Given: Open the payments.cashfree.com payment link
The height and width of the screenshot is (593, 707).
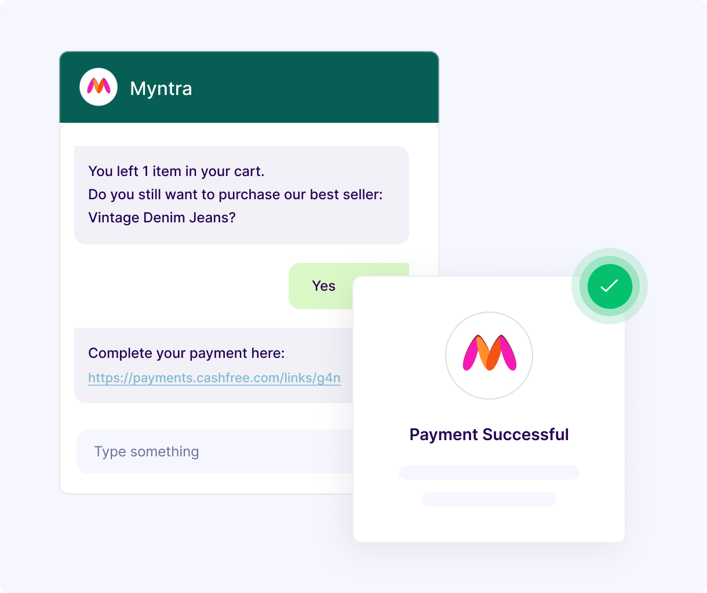Looking at the screenshot, I should pos(214,378).
